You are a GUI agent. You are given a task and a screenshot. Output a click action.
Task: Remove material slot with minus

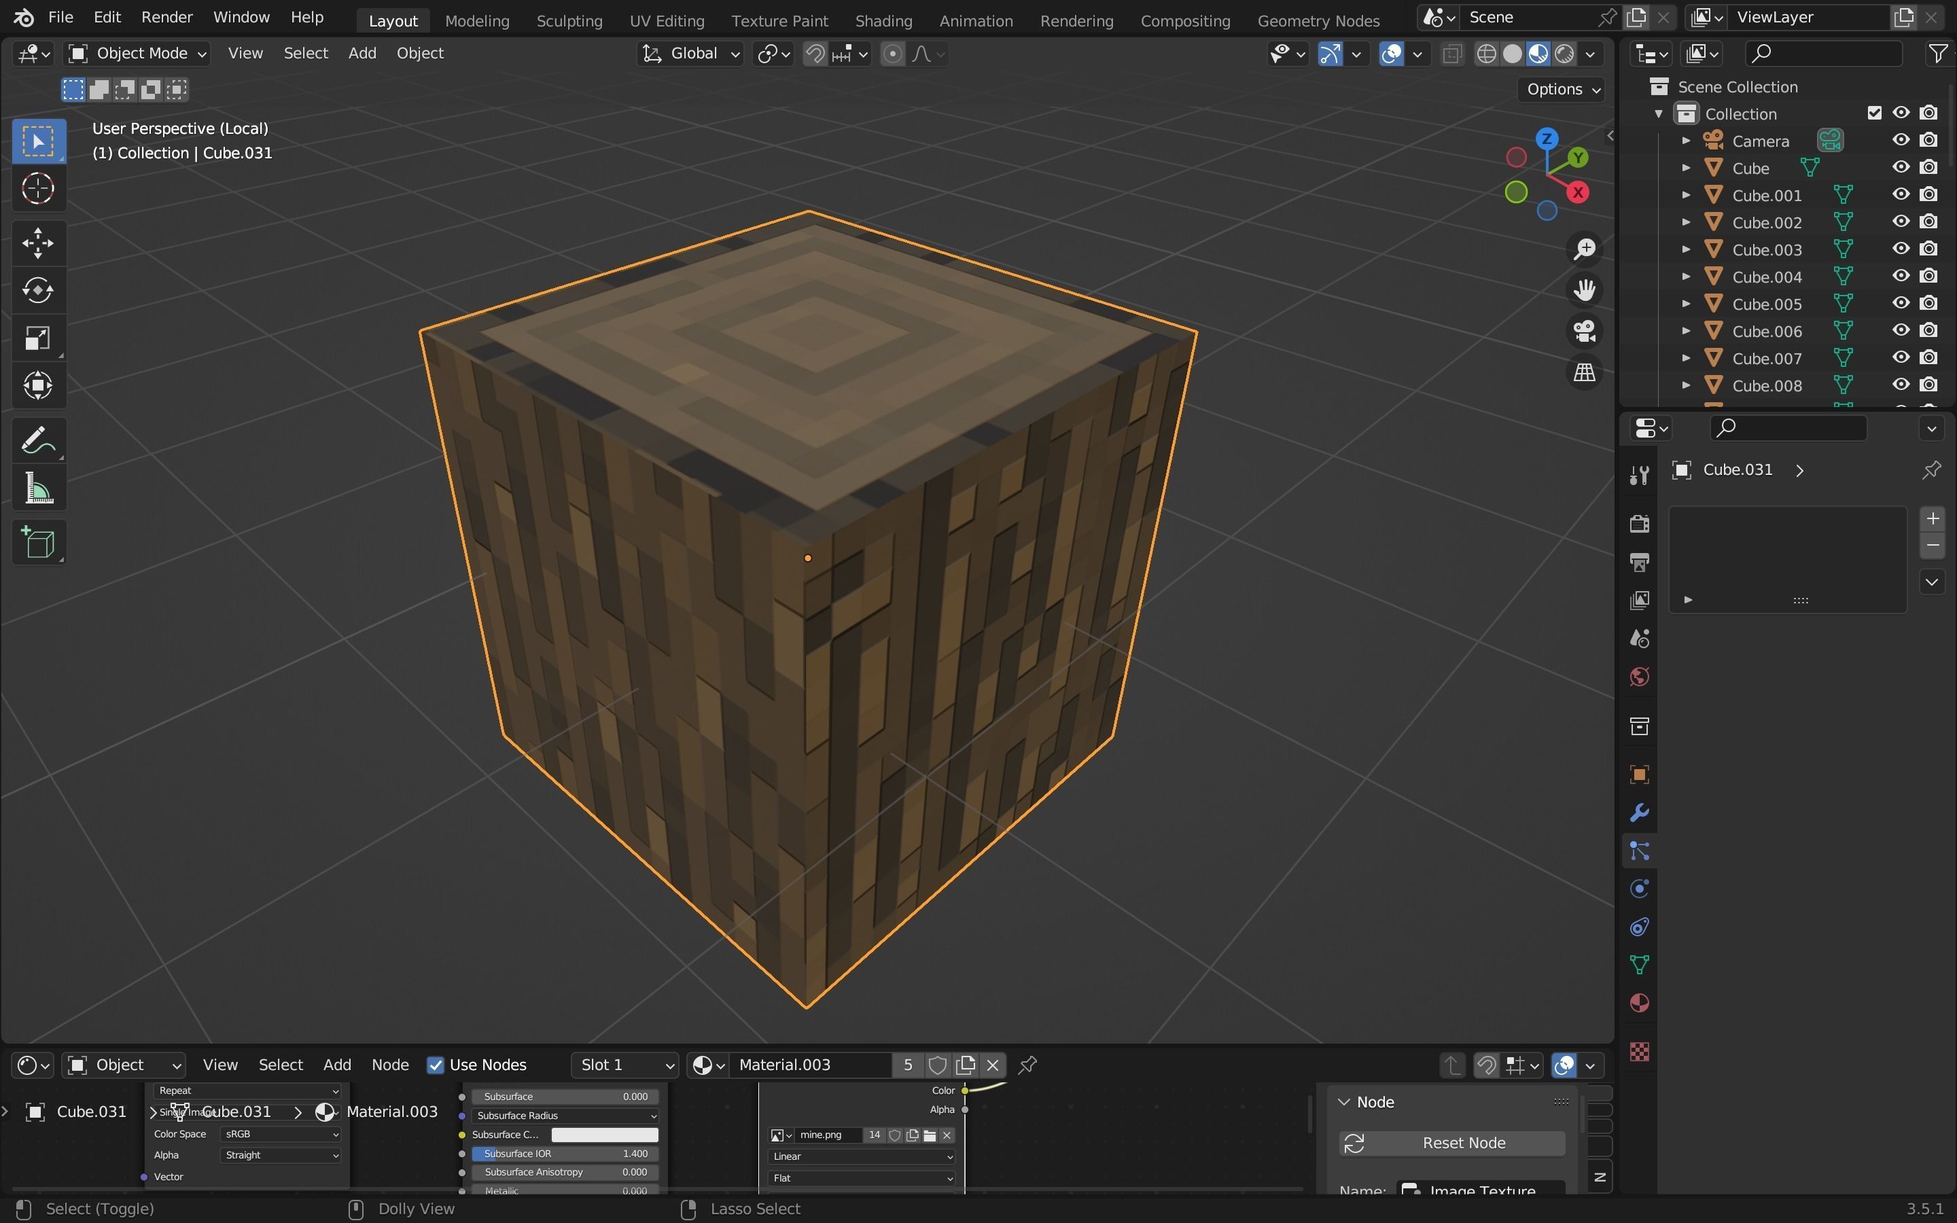1933,546
